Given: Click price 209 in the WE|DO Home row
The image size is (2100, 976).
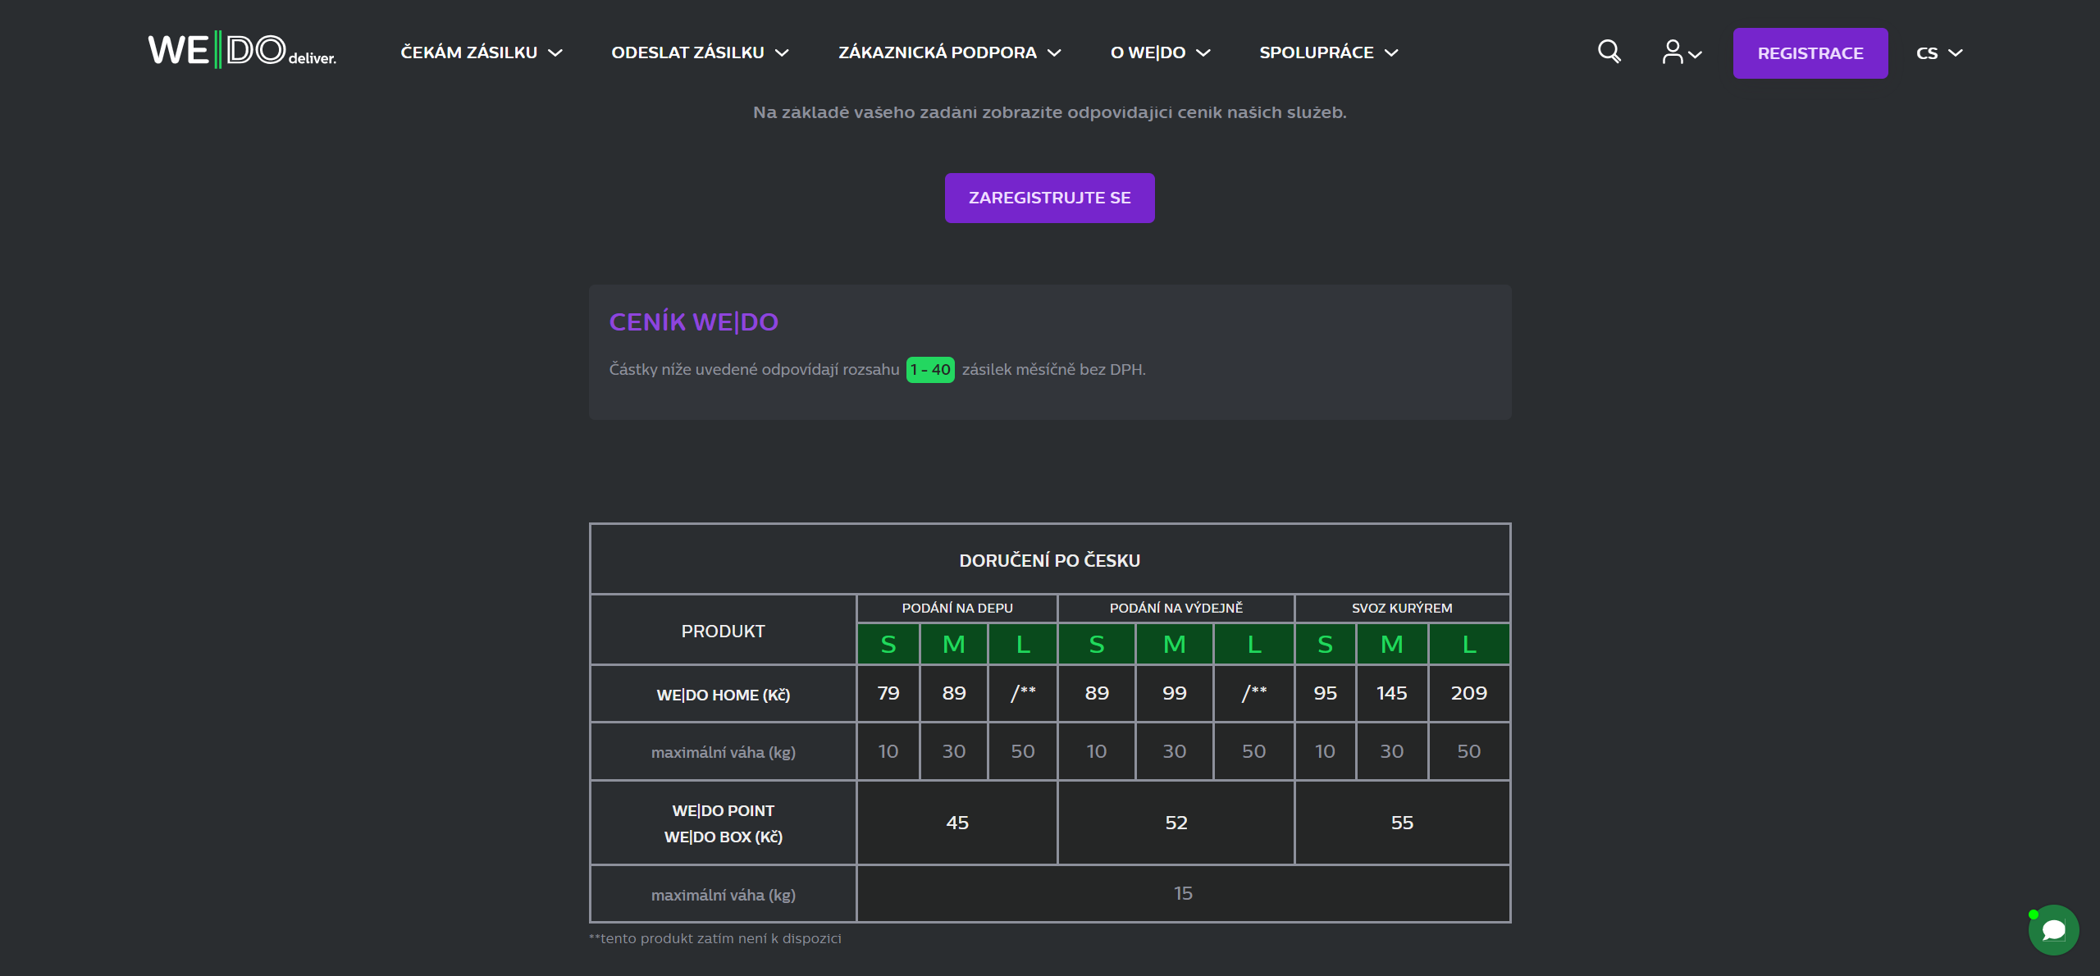Looking at the screenshot, I should pos(1468,693).
